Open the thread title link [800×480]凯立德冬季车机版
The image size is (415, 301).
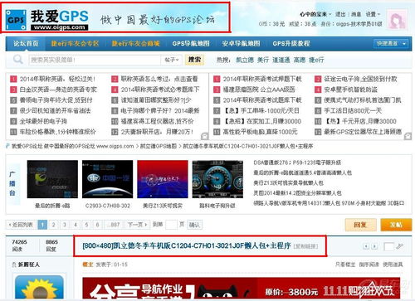(x=187, y=245)
